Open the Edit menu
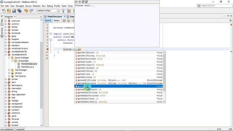This screenshot has width=233, height=131. click(7, 6)
